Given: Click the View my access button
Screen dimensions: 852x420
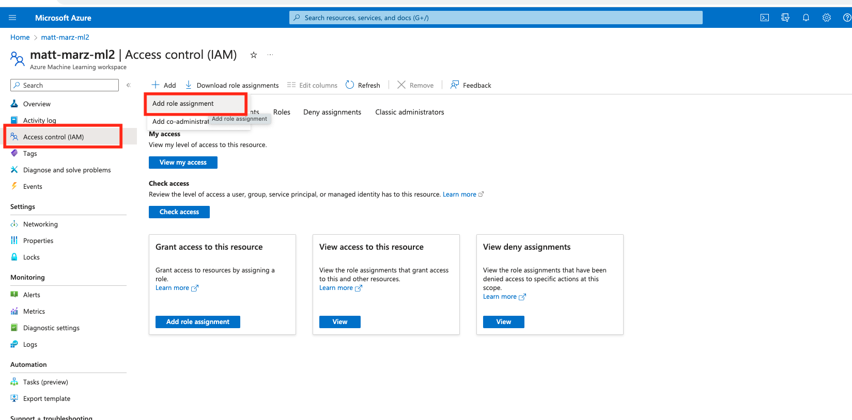Looking at the screenshot, I should pos(183,163).
